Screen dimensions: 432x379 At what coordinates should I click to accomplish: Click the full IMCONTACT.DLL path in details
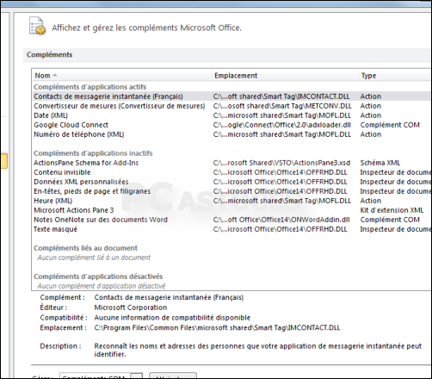[217, 327]
